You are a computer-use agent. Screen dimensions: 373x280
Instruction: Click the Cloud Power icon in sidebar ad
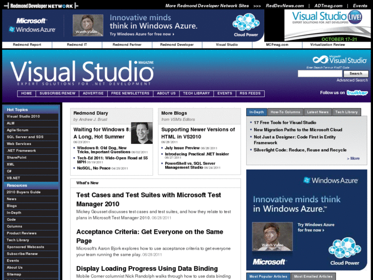tap(345, 251)
